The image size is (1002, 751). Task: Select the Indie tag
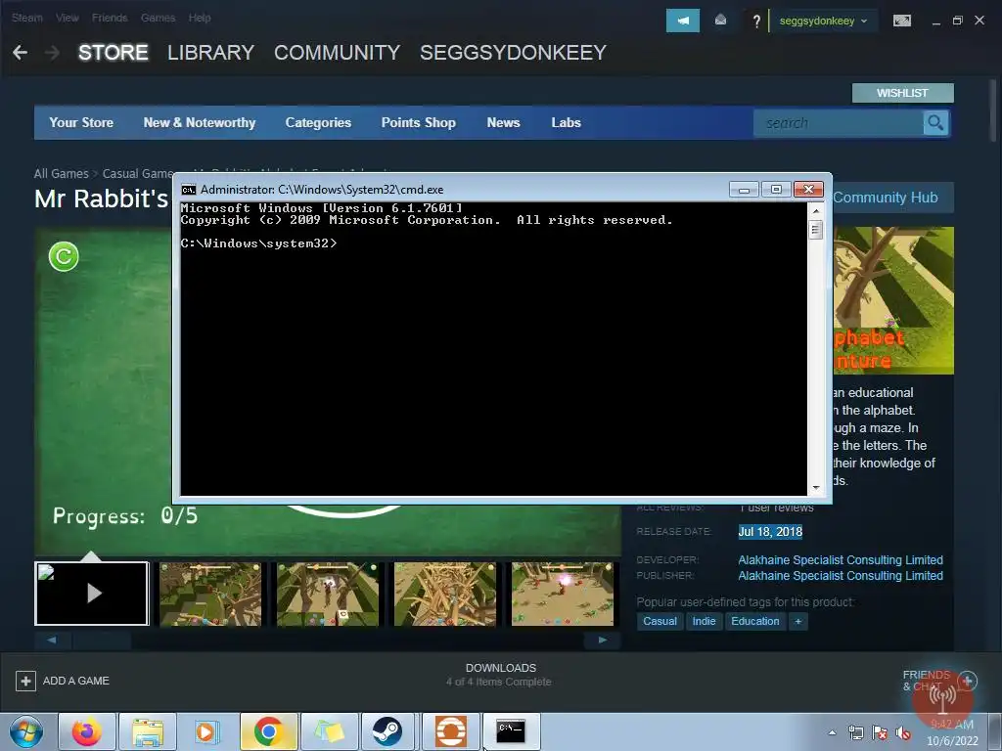[x=704, y=621]
